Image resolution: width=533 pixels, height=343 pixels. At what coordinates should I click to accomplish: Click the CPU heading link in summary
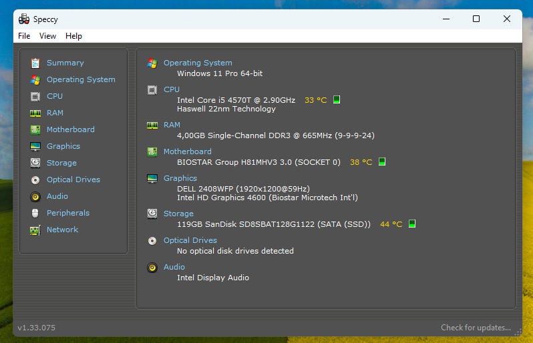click(x=172, y=89)
